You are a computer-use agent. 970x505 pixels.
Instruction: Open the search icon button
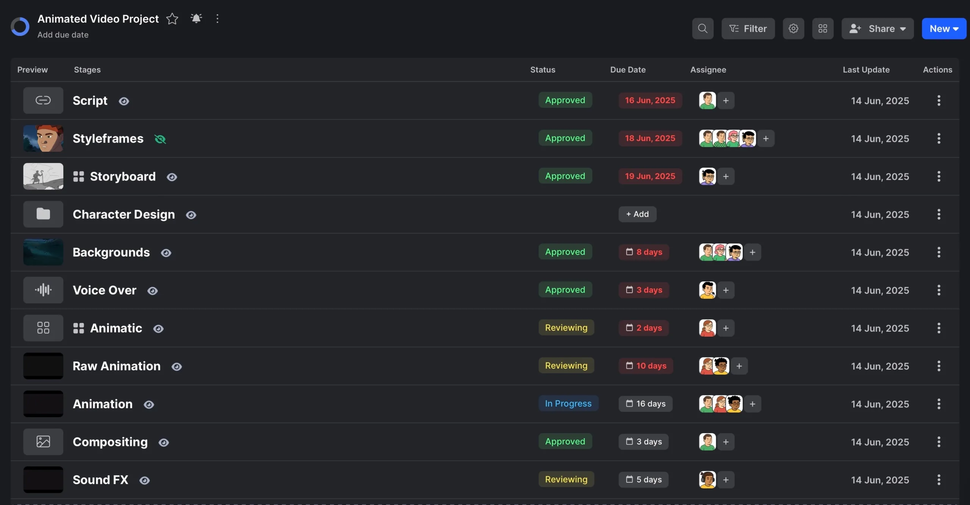702,28
